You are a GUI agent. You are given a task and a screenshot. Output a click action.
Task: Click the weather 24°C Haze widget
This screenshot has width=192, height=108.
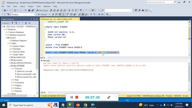[x=146, y=105]
